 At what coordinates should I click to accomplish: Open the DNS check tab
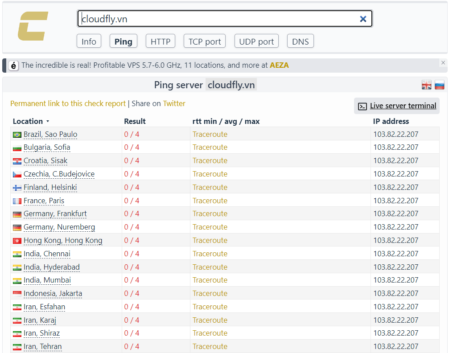tap(301, 41)
